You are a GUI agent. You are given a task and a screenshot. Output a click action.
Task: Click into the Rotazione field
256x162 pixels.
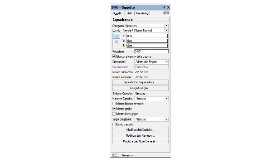coord(151,52)
